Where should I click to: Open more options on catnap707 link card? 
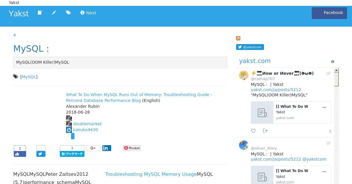pyautogui.click(x=324, y=107)
